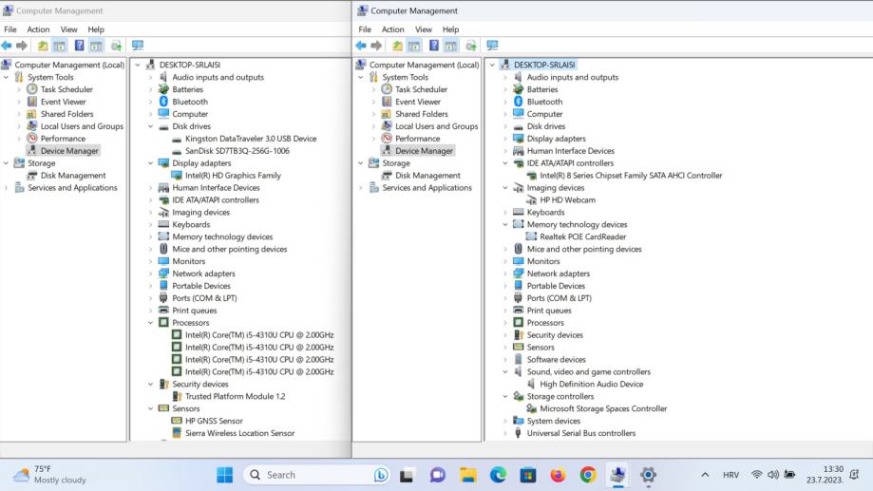Viewport: 873px width, 491px height.
Task: Select Keyboards category in left window
Action: 191,225
